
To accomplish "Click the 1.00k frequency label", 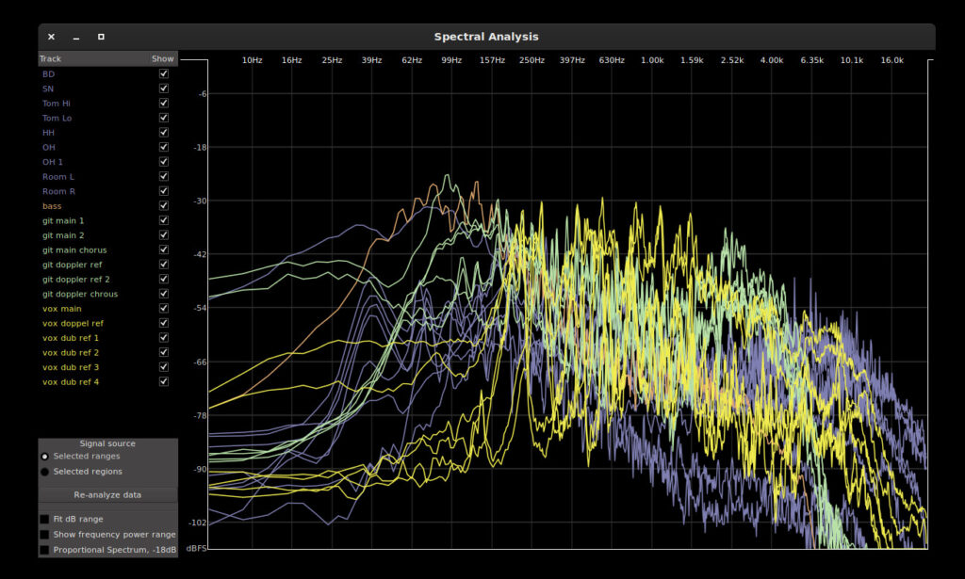I will [652, 60].
